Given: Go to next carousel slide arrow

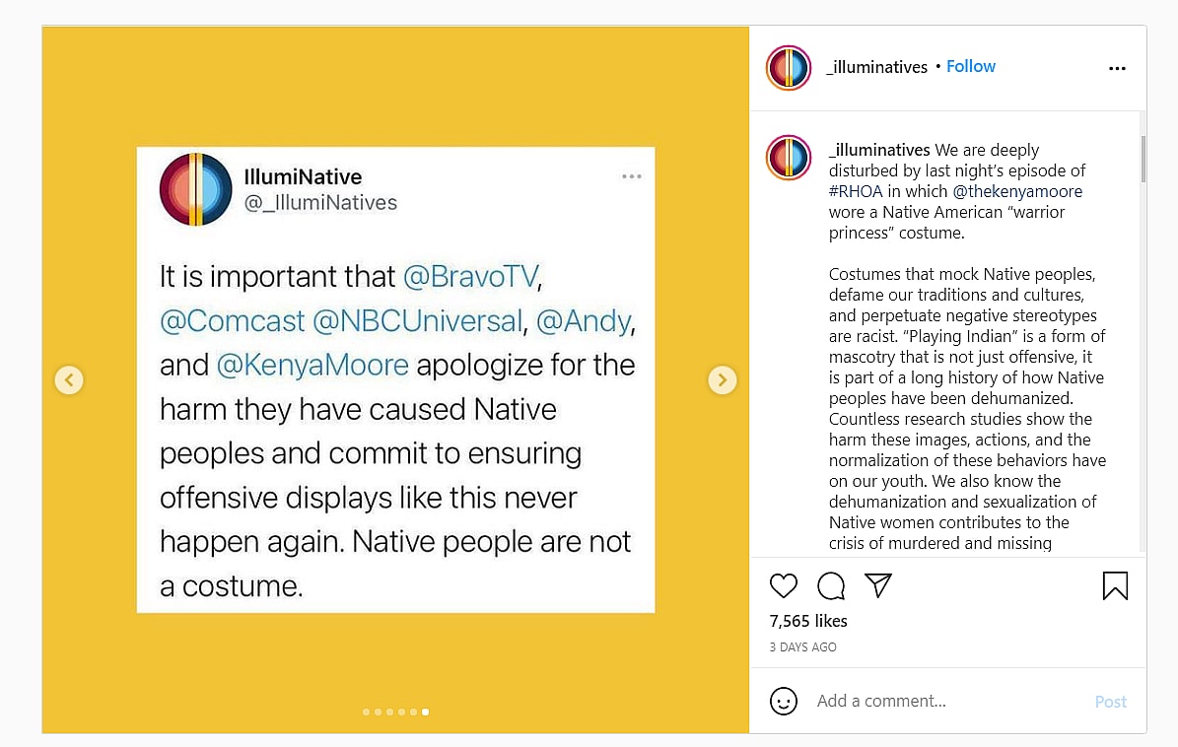Looking at the screenshot, I should point(723,379).
